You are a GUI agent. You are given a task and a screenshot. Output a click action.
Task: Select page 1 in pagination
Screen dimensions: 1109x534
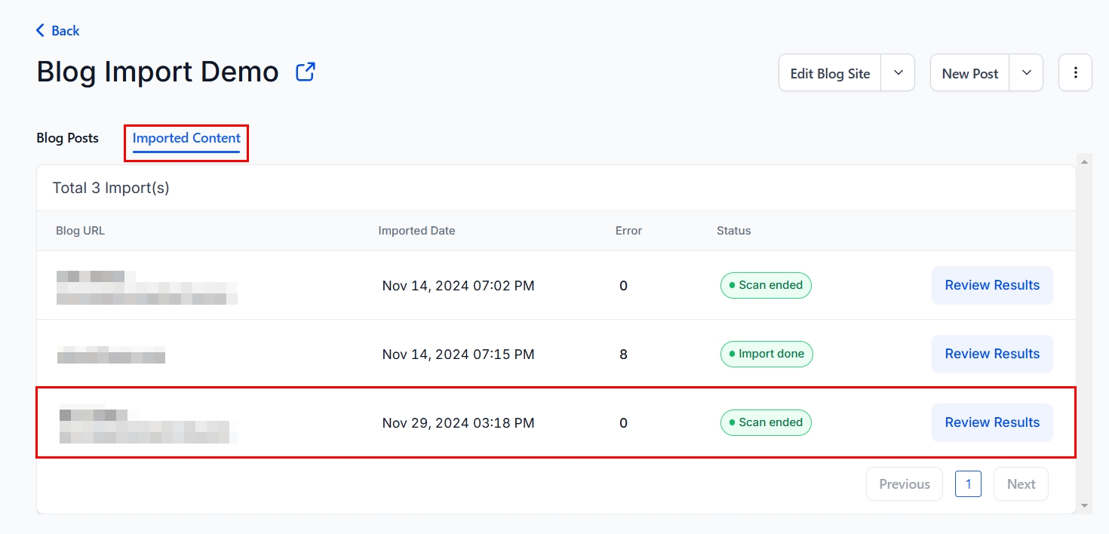click(968, 484)
